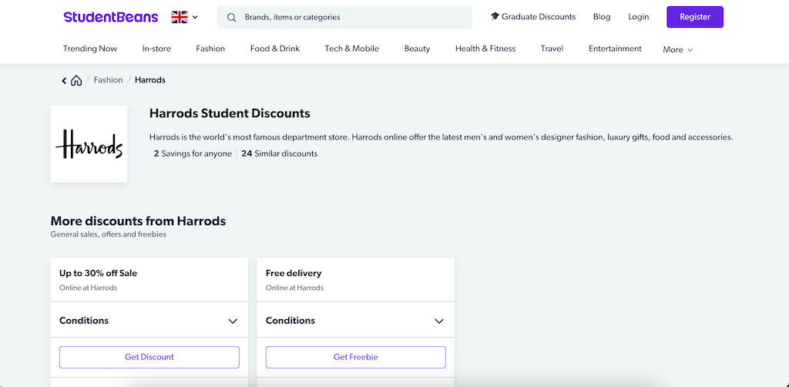
Task: Focus the Brands, items or categories search field
Action: [344, 17]
